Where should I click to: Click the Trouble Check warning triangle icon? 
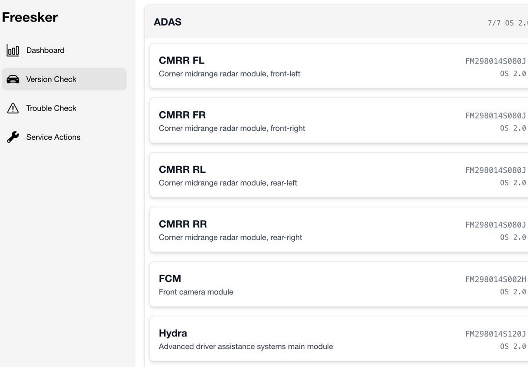tap(13, 108)
